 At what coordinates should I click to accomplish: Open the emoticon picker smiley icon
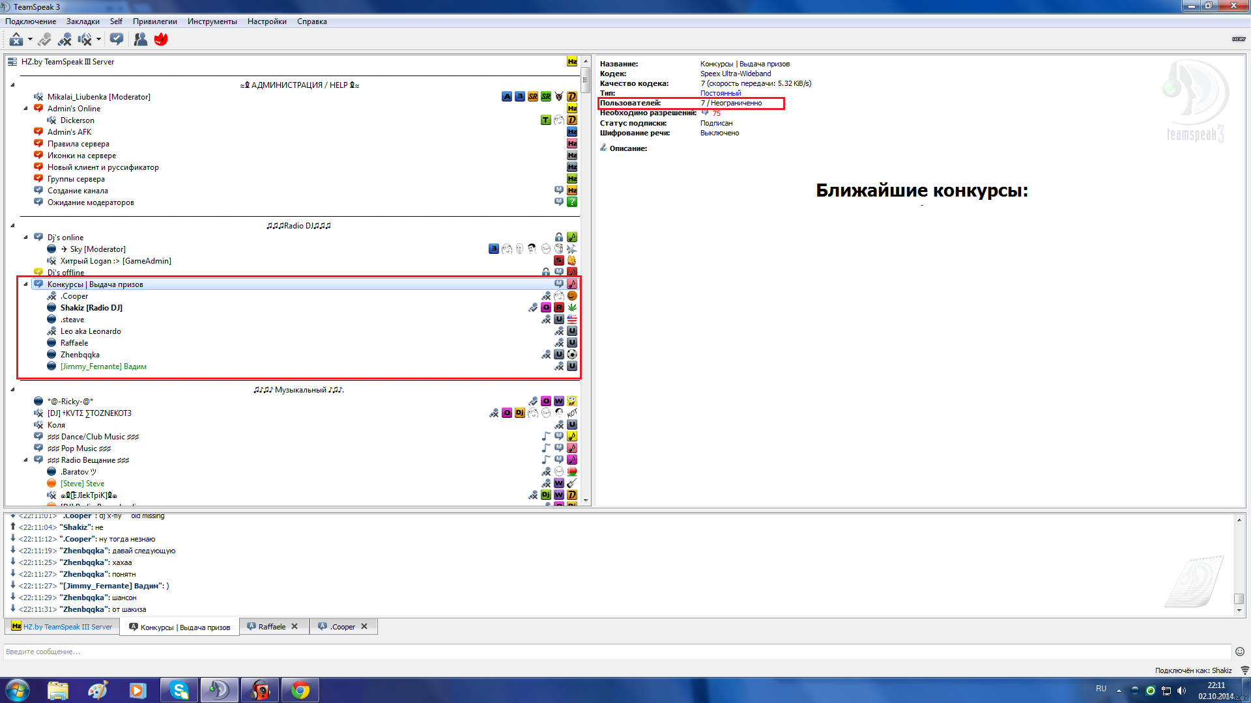(1240, 652)
